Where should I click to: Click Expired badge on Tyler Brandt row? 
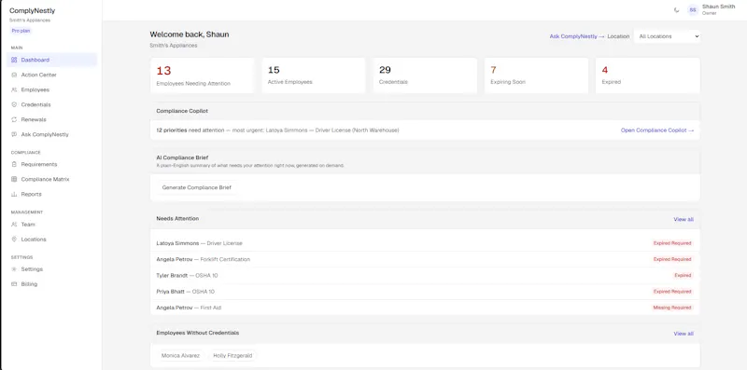click(683, 275)
